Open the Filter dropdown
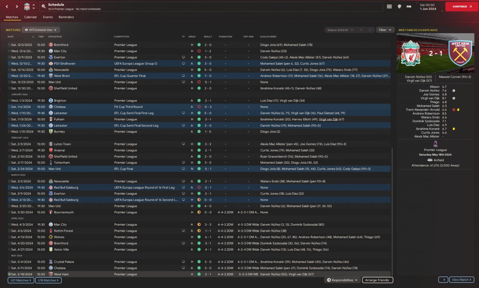This screenshot has height=288, width=479. tap(385, 30)
